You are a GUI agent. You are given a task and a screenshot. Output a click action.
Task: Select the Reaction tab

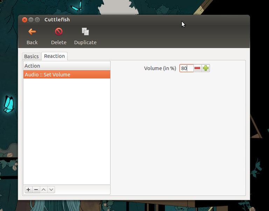point(54,56)
